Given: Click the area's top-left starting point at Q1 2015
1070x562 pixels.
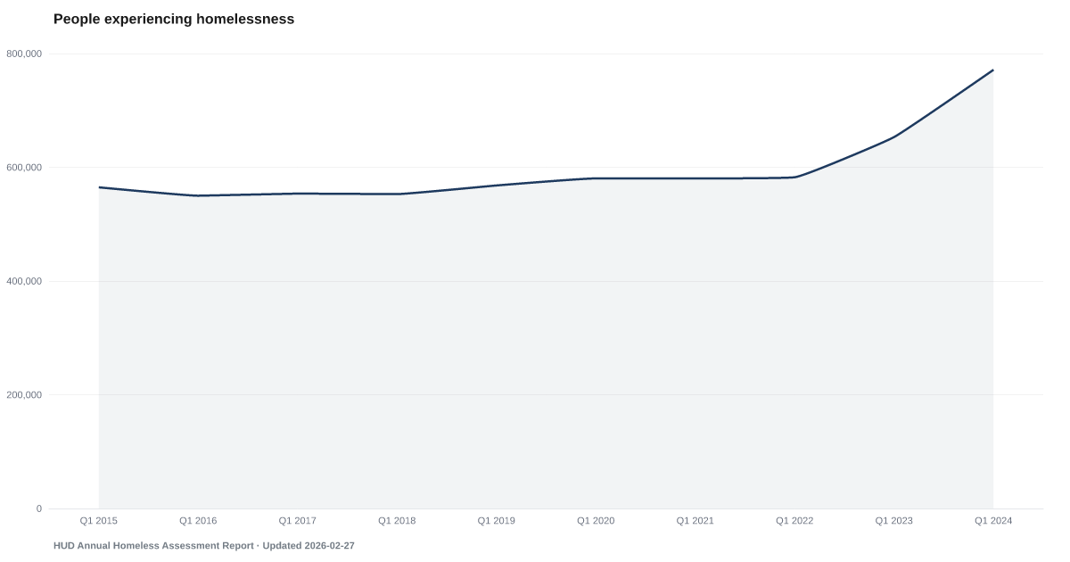Looking at the screenshot, I should [x=99, y=186].
